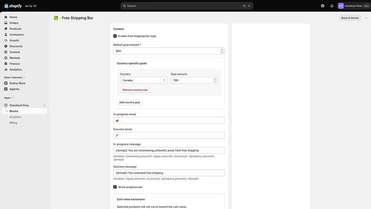Click the Goal amount field showing 700
The height and width of the screenshot is (209, 371).
pos(194,80)
